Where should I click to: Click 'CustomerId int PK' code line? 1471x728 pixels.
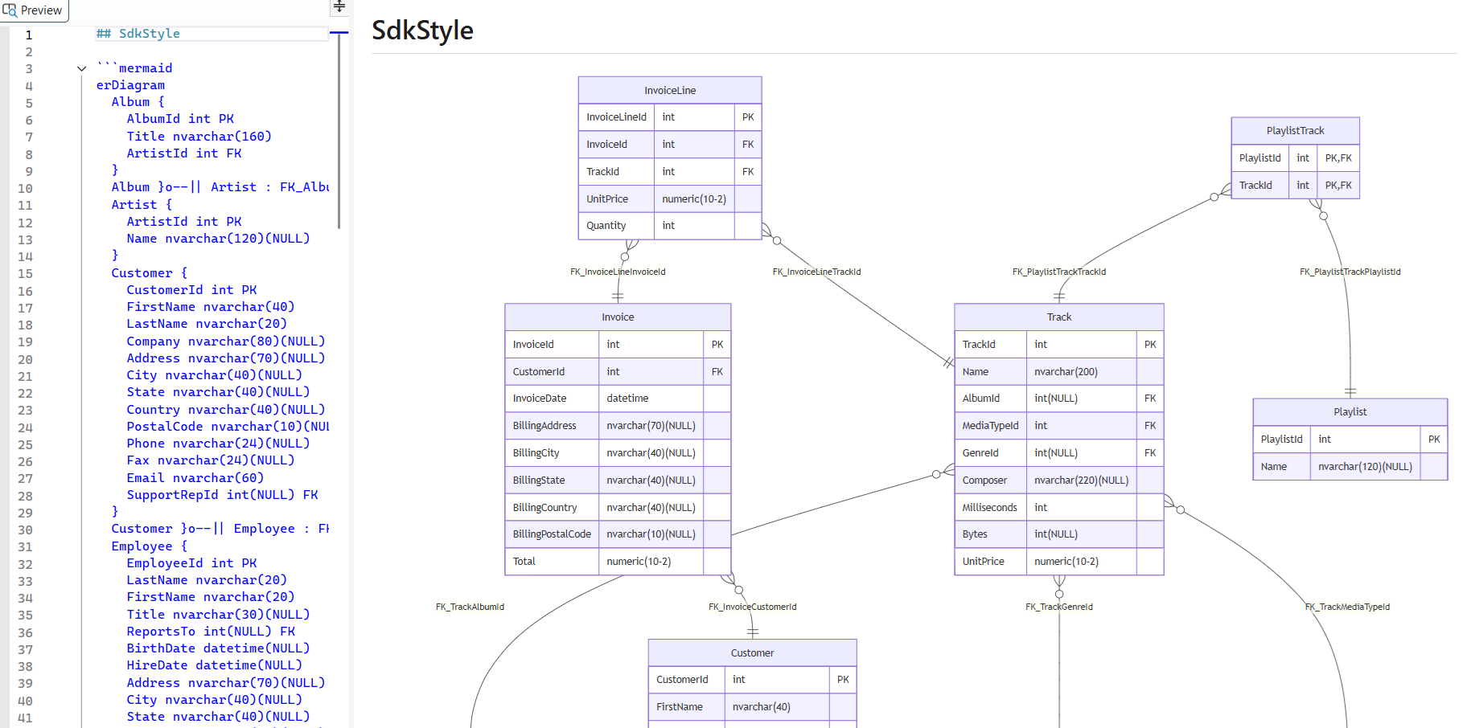(191, 290)
